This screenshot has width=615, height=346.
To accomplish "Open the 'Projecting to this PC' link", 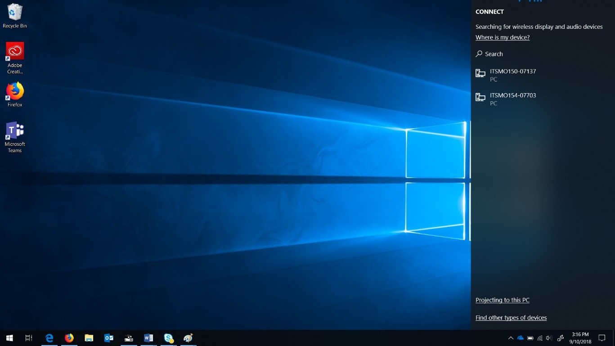I will (x=503, y=300).
